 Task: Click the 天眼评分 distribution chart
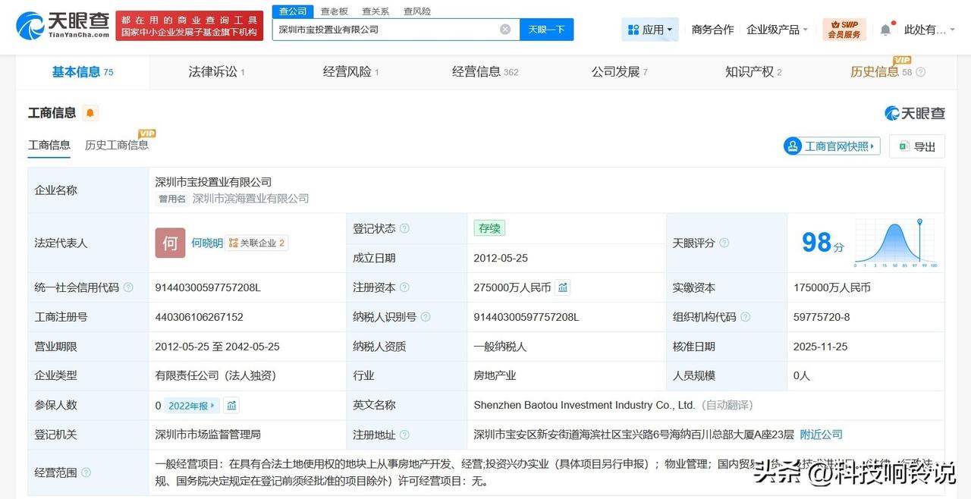(897, 243)
